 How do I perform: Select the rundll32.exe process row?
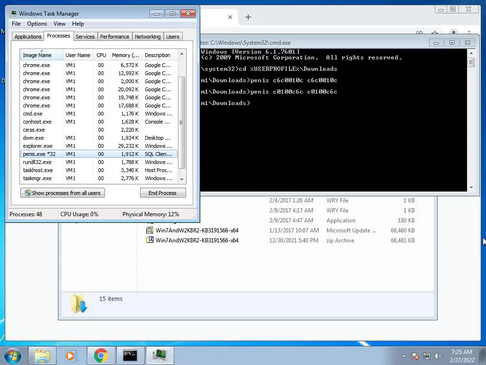point(99,162)
